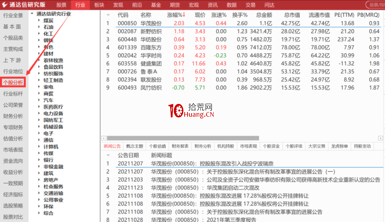The height and width of the screenshot is (222, 385).
Task: Open 选股策略 in the left sidebar
Action: [13, 206]
